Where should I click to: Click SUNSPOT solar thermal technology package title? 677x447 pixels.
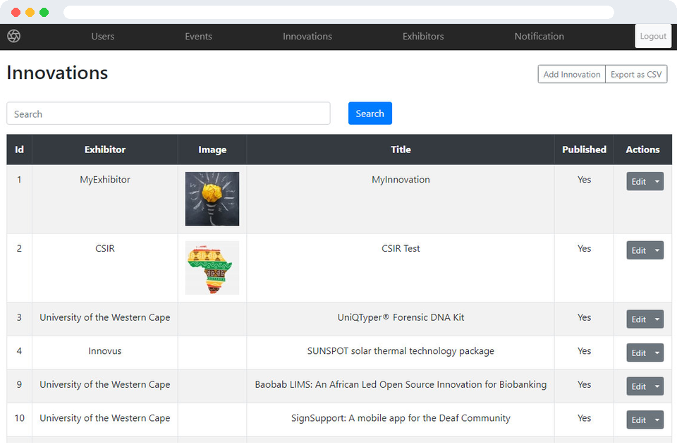(401, 351)
